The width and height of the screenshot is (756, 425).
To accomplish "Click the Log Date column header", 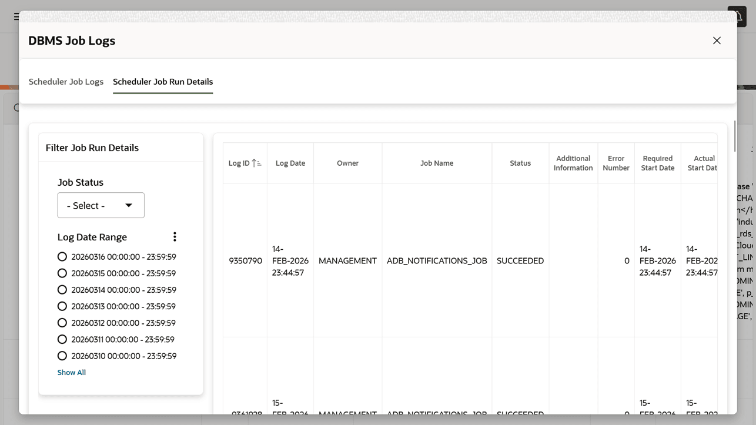I will point(290,163).
